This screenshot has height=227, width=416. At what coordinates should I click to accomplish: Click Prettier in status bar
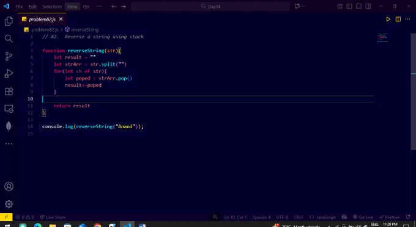[390, 217]
